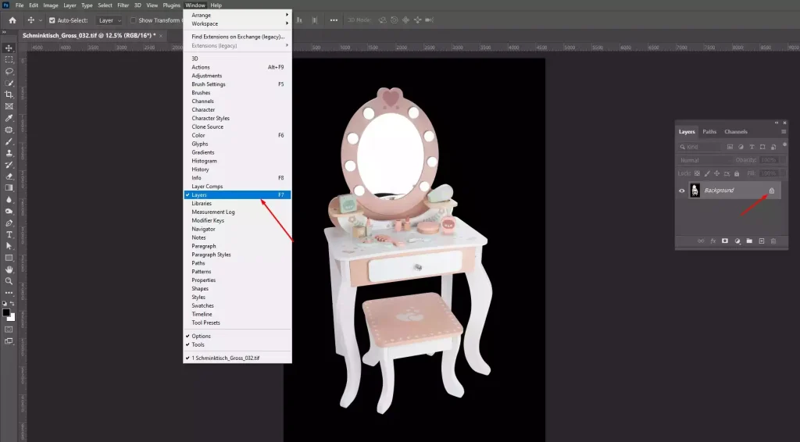Viewport: 800px width, 442px height.
Task: Change the screen mode
Action: [x=9, y=341]
